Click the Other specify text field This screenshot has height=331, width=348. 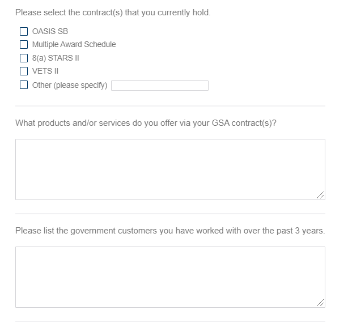coord(160,86)
